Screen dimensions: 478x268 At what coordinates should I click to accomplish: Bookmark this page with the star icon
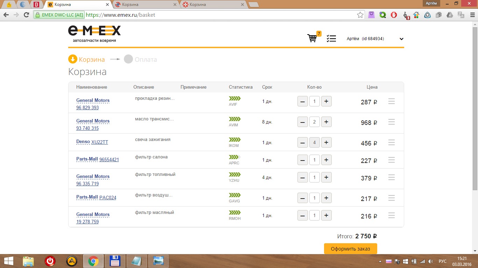(x=360, y=15)
